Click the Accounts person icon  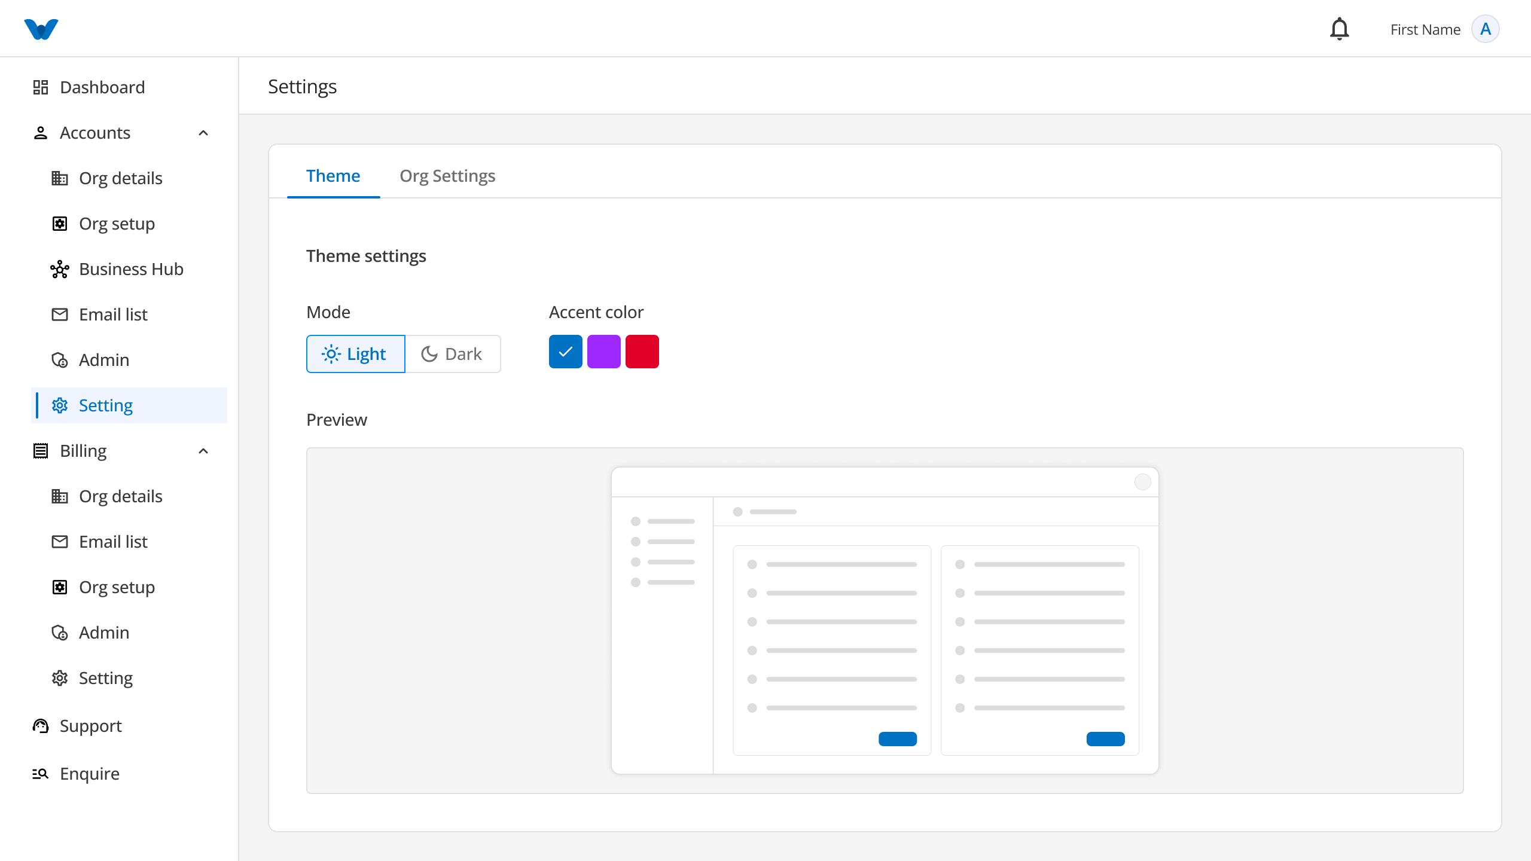pos(41,133)
